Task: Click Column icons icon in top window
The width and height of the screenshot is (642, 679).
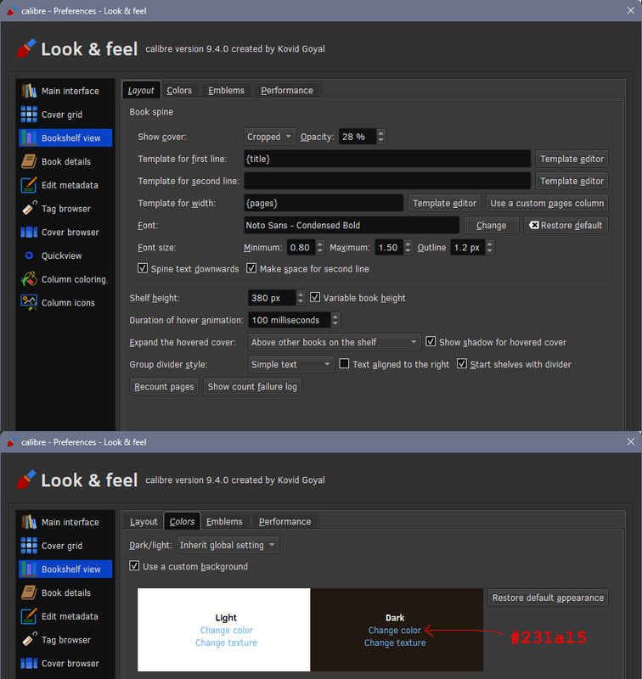Action: coord(29,303)
